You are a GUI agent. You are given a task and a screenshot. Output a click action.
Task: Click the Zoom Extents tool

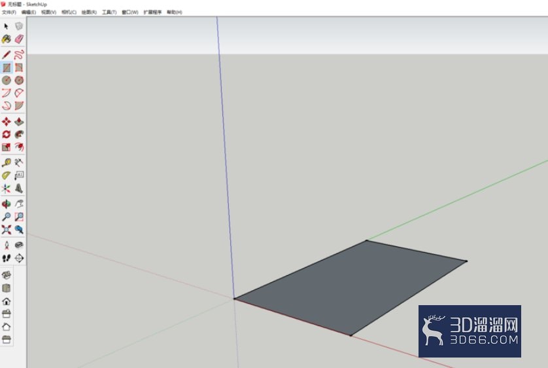[x=7, y=229]
